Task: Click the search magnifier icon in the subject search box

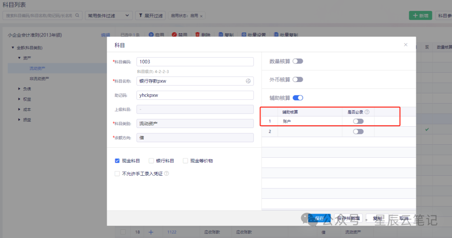Action: pos(77,15)
